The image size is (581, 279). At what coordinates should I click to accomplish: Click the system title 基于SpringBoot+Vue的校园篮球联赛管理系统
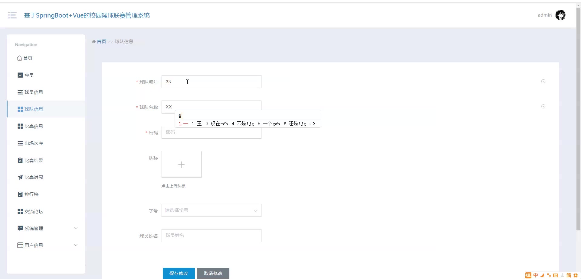87,15
